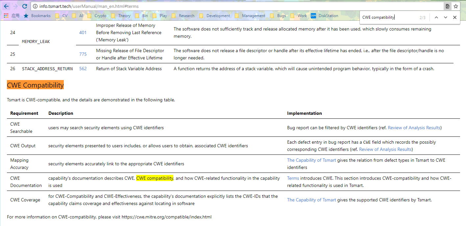The image size is (466, 226).
Task: Go forward to the next page
Action: click(15, 6)
